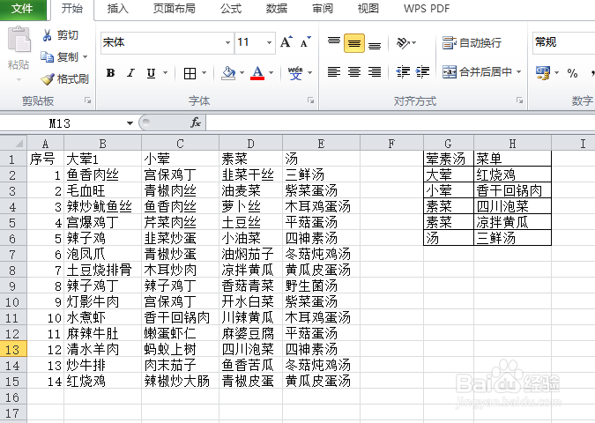Toggle 自动换行 wrap text
This screenshot has height=423, width=595.
coord(472,43)
